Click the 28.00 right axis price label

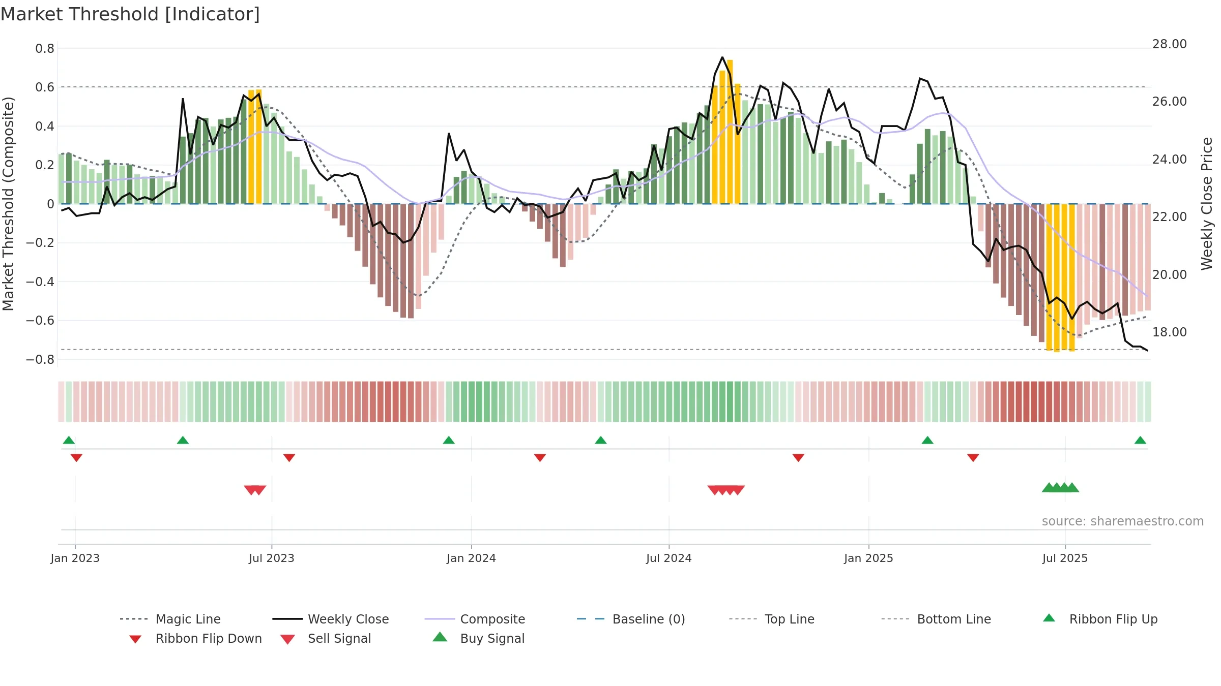click(x=1170, y=44)
